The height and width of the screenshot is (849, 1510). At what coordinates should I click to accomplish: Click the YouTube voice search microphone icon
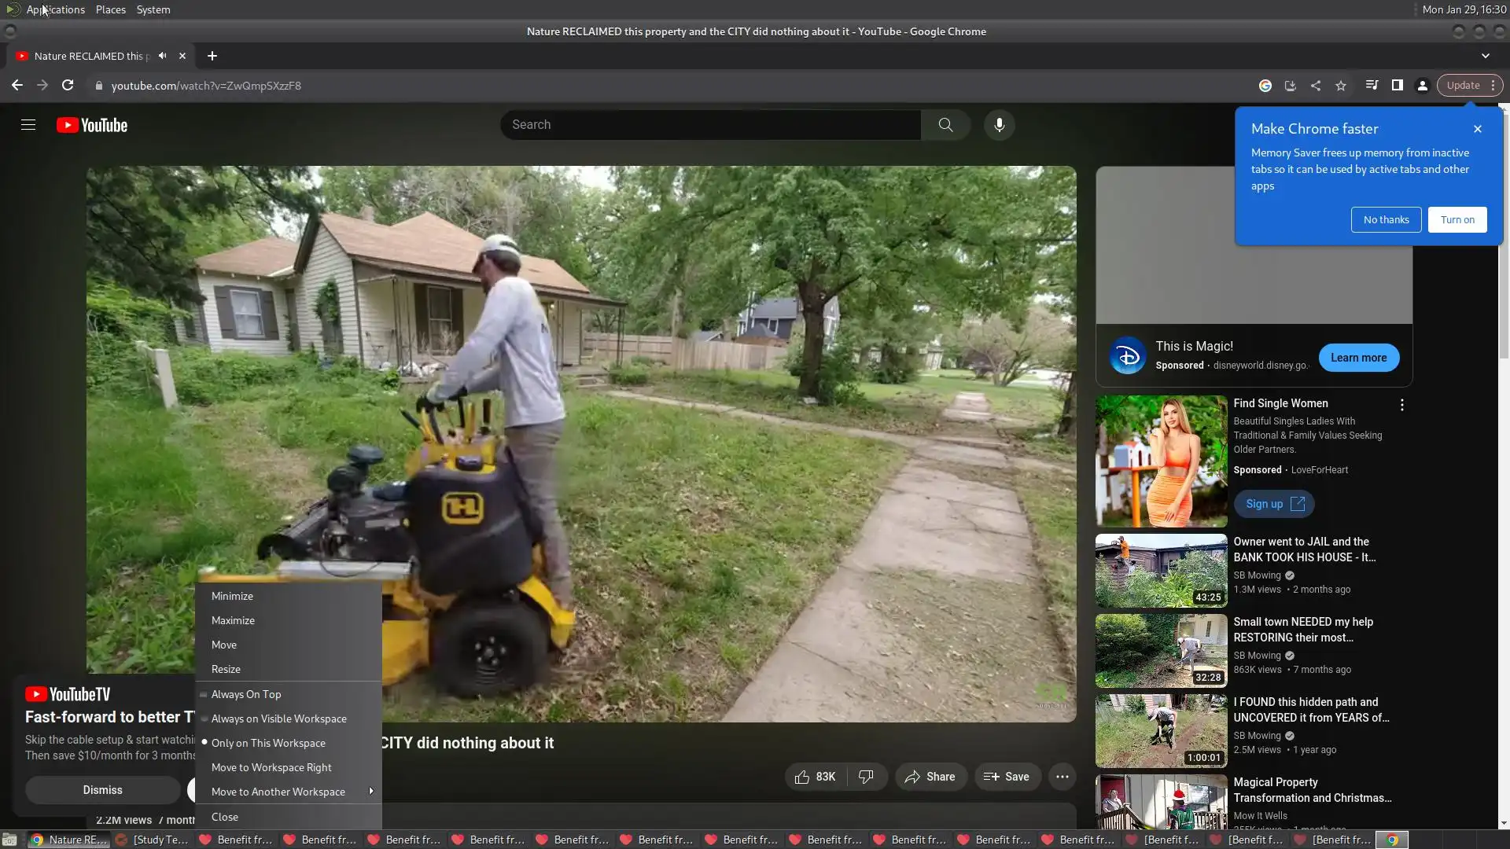[x=999, y=125]
